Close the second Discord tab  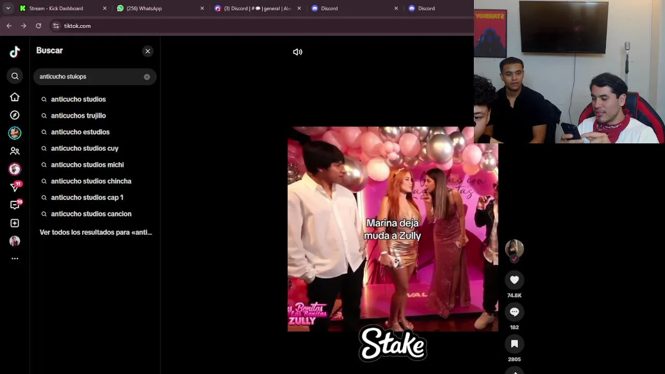pyautogui.click(x=396, y=8)
